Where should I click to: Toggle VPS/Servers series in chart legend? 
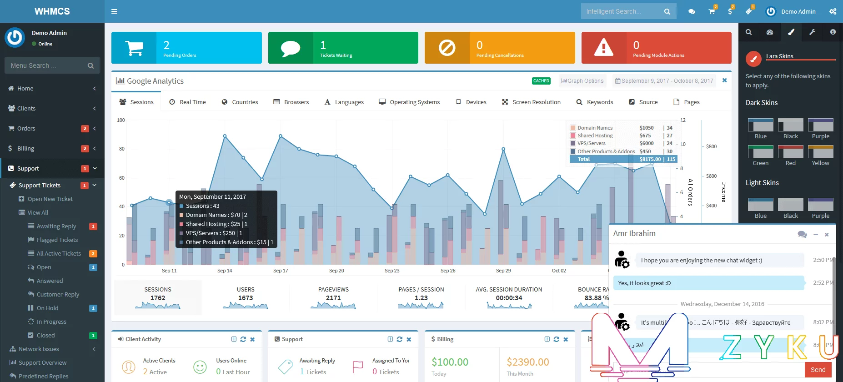pos(591,143)
